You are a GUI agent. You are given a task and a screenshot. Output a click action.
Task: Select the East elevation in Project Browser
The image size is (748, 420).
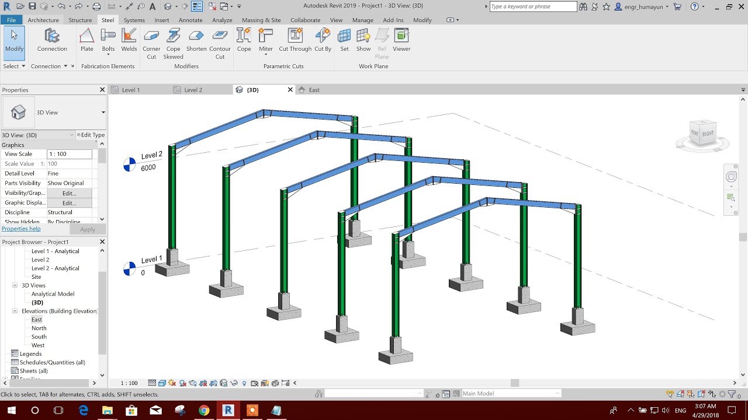36,319
